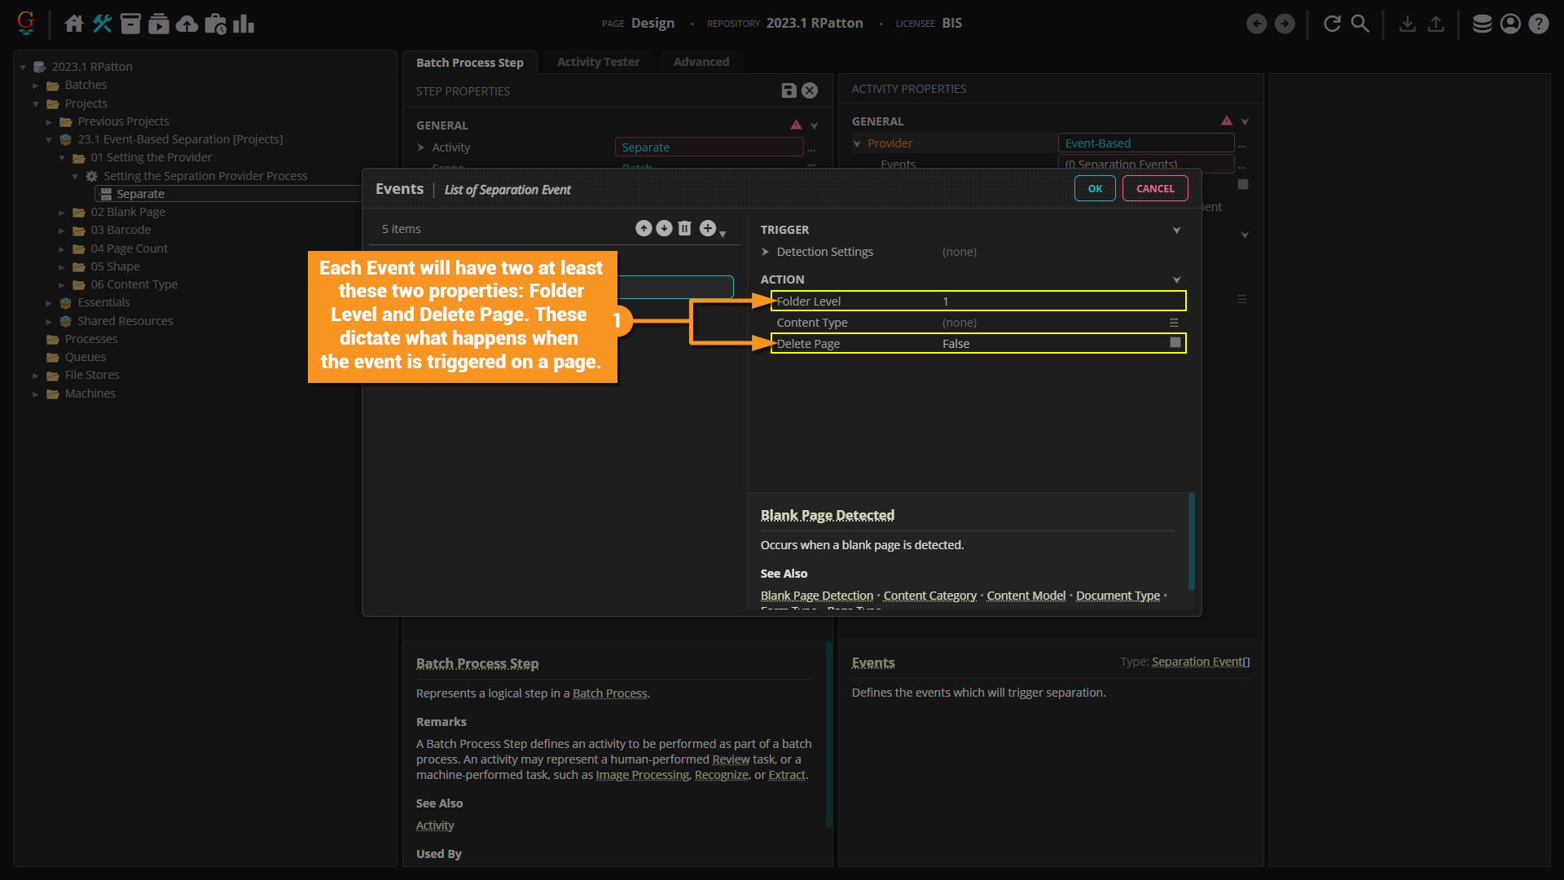Click the Stats bar chart icon

point(244,24)
